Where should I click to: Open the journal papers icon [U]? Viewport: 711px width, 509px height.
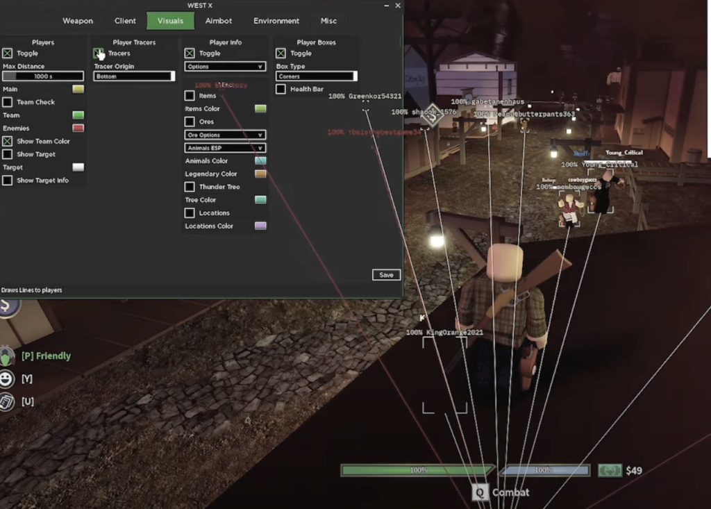7,401
